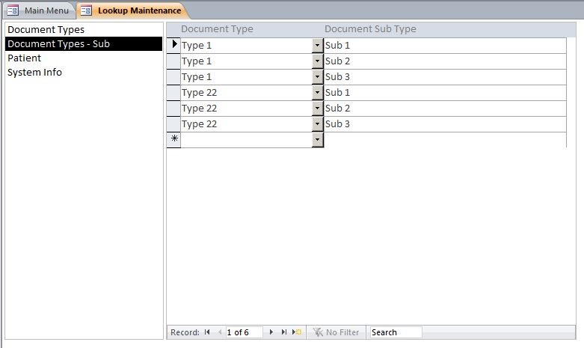The height and width of the screenshot is (348, 584).
Task: Select the row selector for Type 1 Sub 2
Action: click(173, 61)
